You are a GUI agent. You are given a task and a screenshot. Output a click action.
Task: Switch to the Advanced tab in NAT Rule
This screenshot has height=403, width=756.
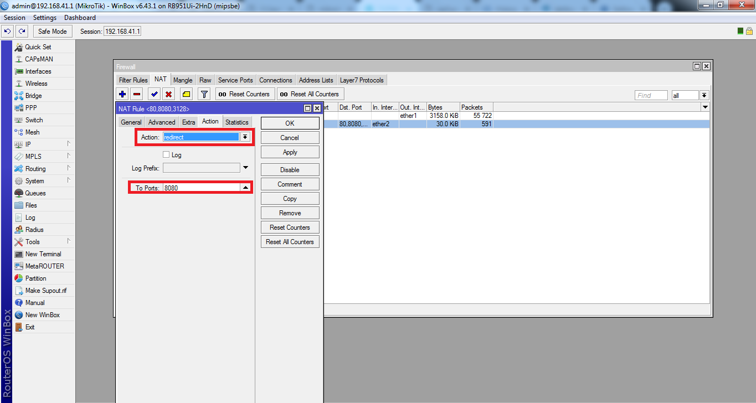point(162,122)
